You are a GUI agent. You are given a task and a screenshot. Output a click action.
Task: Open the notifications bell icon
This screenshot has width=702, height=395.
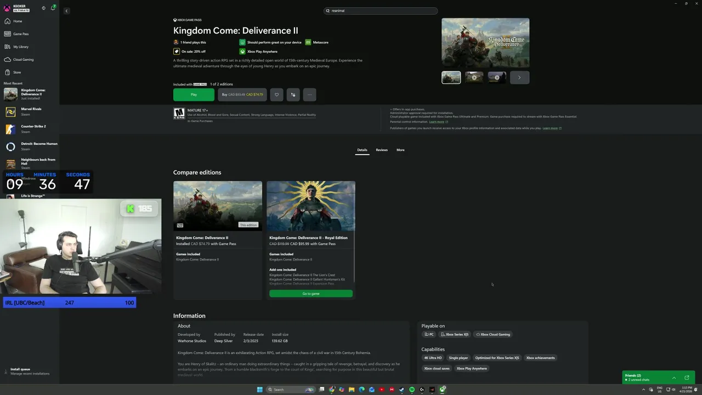point(53,8)
